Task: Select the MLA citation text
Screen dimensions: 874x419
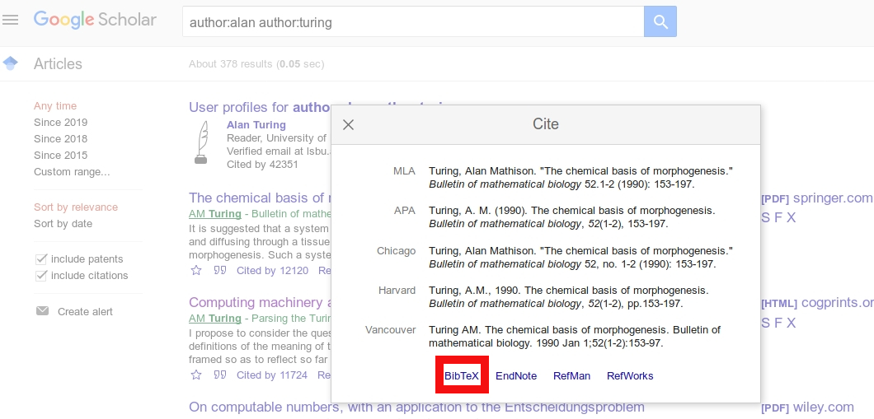Action: pyautogui.click(x=580, y=178)
